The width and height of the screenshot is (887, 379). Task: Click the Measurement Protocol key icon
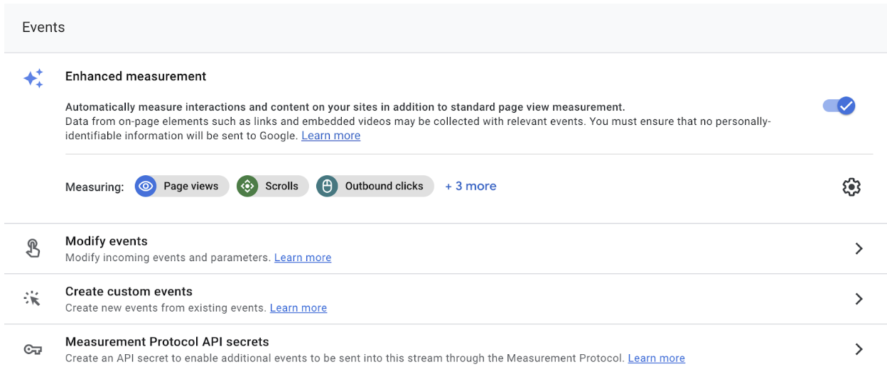tap(33, 349)
